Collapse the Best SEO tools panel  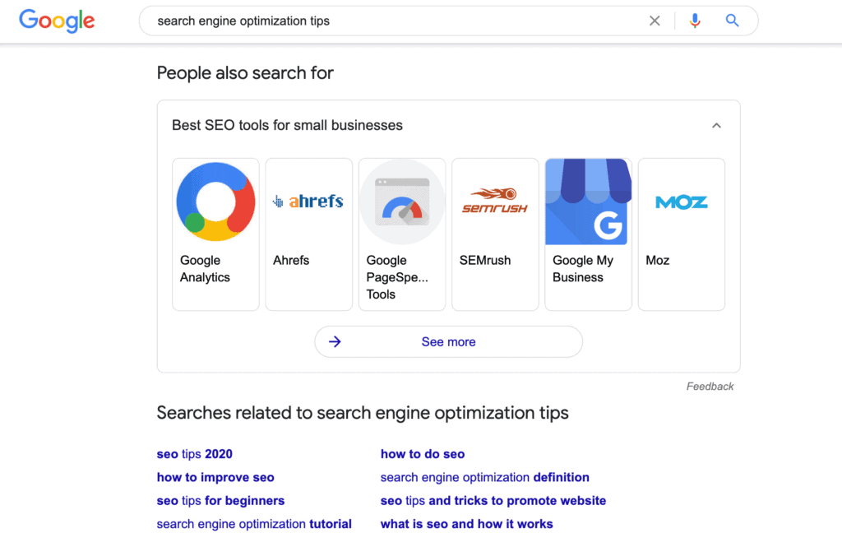(x=716, y=125)
